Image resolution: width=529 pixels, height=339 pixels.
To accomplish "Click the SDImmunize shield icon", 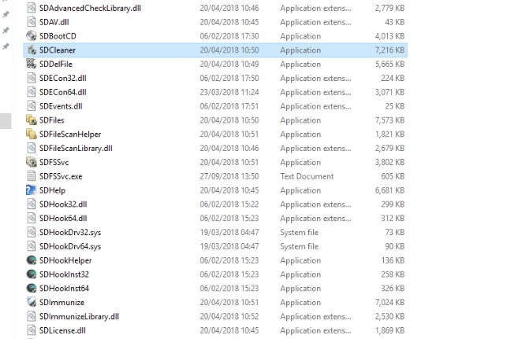I will coord(32,302).
